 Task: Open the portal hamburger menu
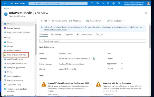tap(5, 3)
